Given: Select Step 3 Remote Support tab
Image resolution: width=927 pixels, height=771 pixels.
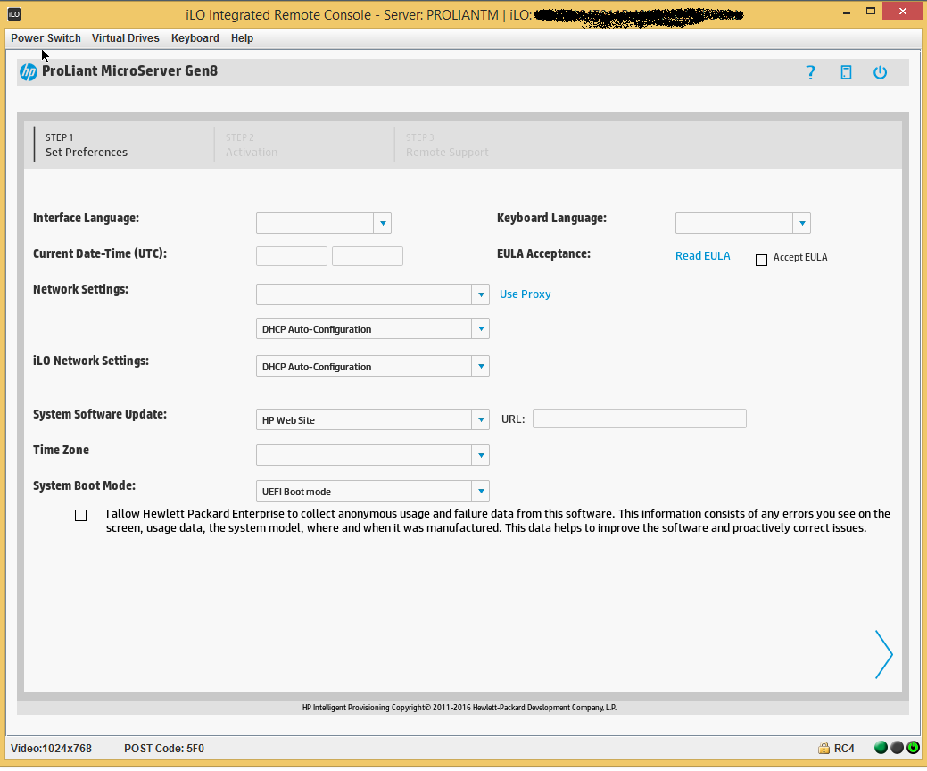Looking at the screenshot, I should coord(447,145).
